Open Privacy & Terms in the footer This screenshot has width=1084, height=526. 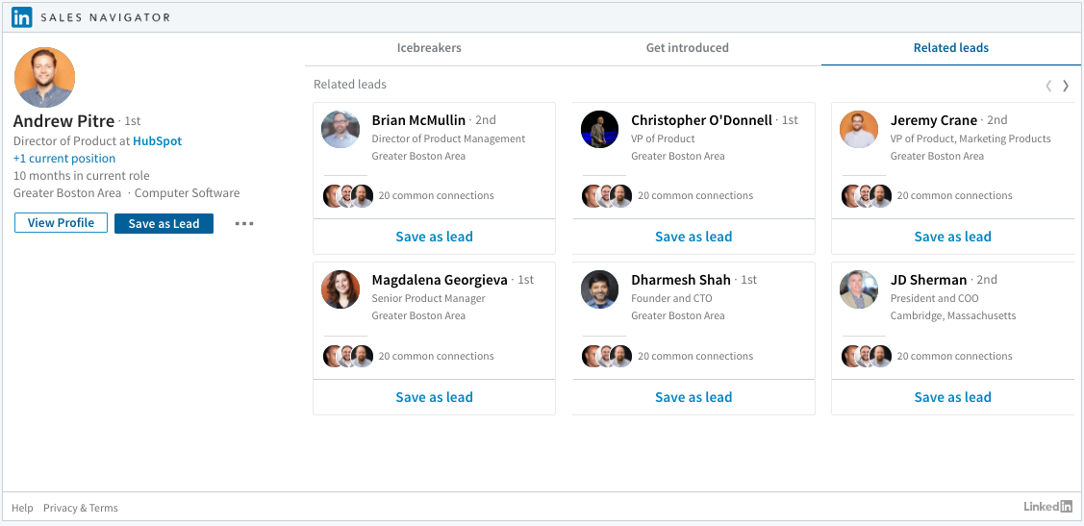81,508
